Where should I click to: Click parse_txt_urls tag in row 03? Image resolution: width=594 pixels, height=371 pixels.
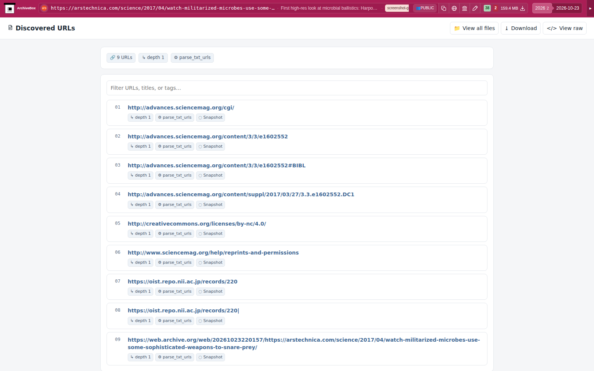click(x=174, y=175)
